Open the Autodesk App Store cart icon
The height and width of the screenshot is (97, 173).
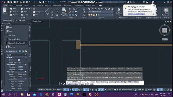pos(144,2)
